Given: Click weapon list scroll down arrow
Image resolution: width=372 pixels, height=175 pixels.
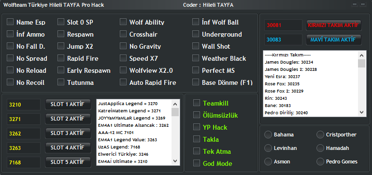Looking at the screenshot, I should click(175, 161).
